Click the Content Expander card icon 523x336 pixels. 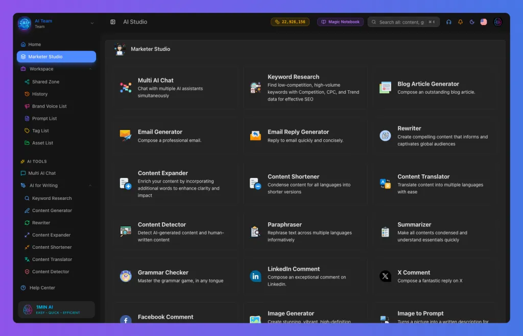(126, 184)
